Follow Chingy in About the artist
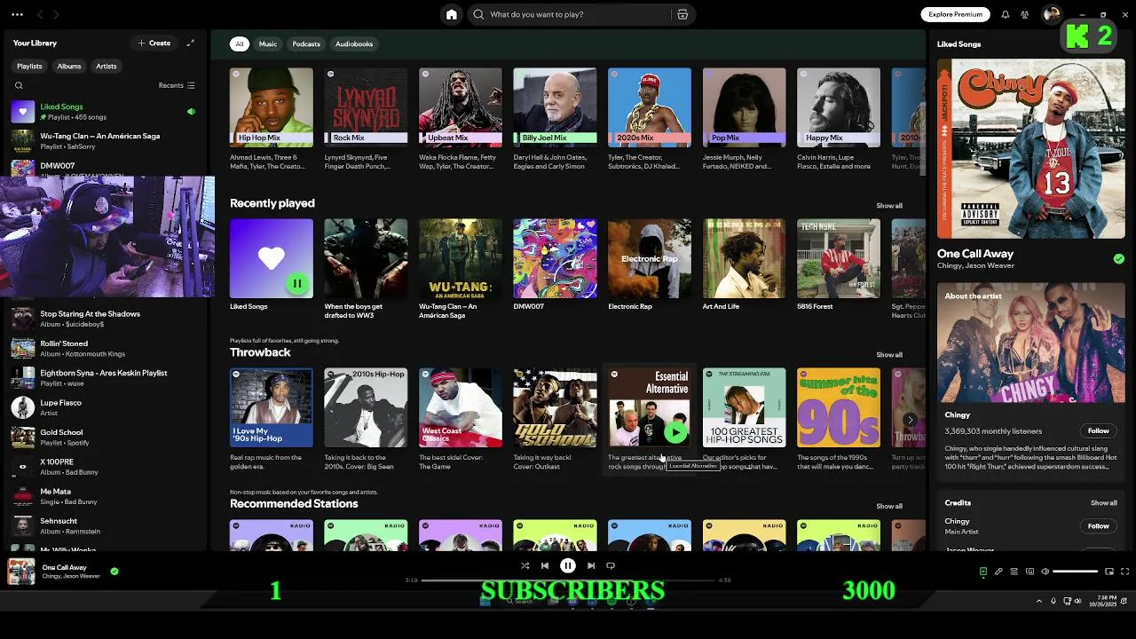The height and width of the screenshot is (639, 1136). (x=1099, y=430)
